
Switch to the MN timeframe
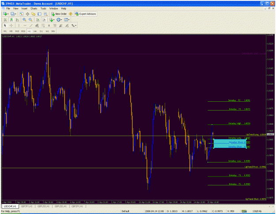click(x=53, y=31)
